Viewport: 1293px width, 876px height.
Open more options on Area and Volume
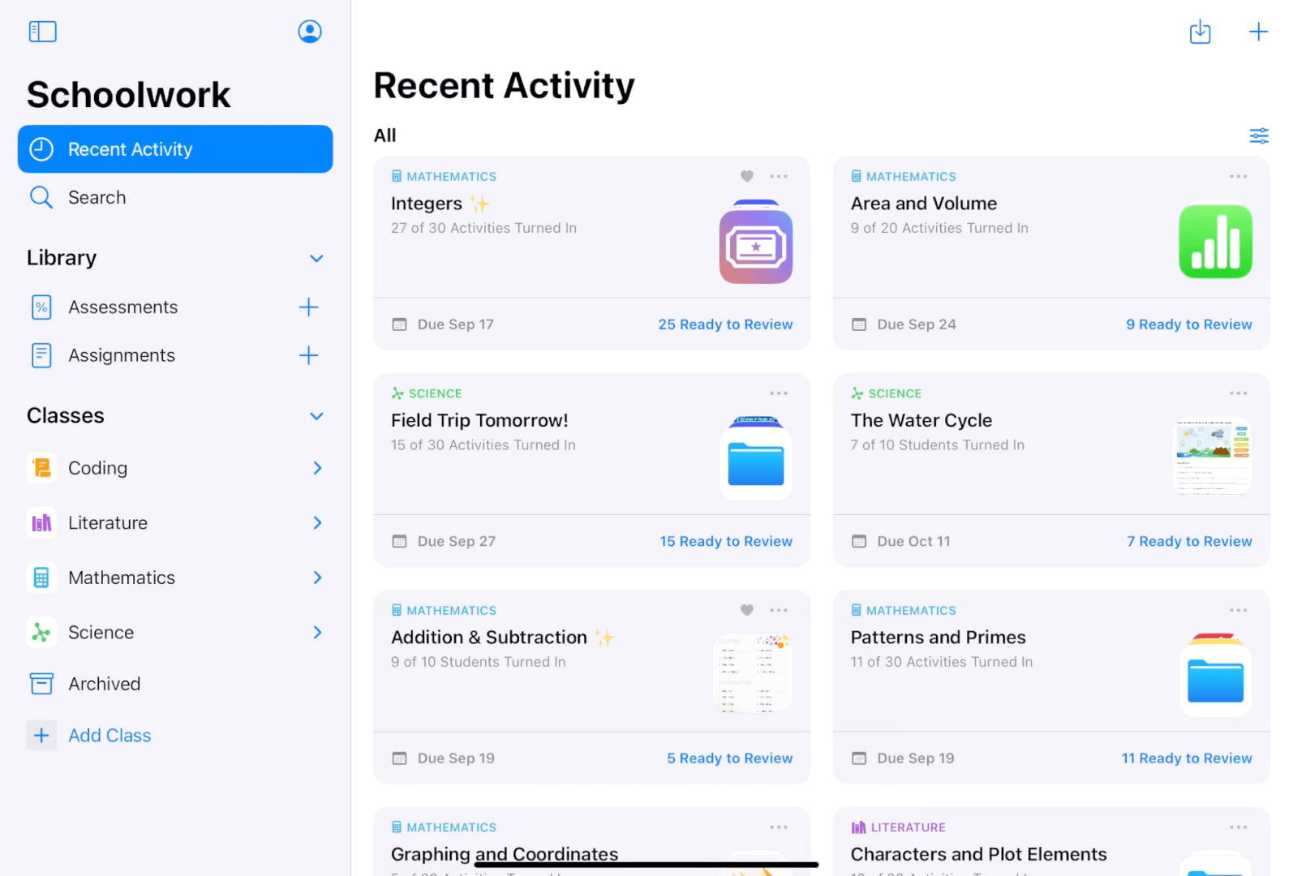click(1238, 176)
